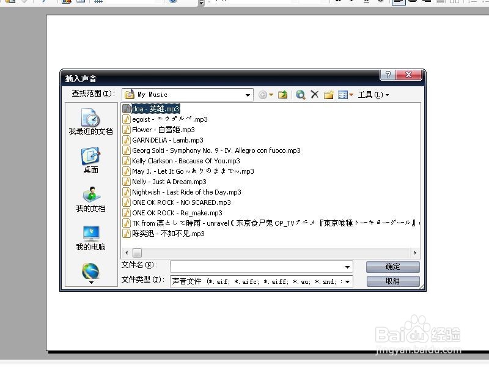Click the My Music folder icon
This screenshot has width=489, height=367.
(x=130, y=95)
